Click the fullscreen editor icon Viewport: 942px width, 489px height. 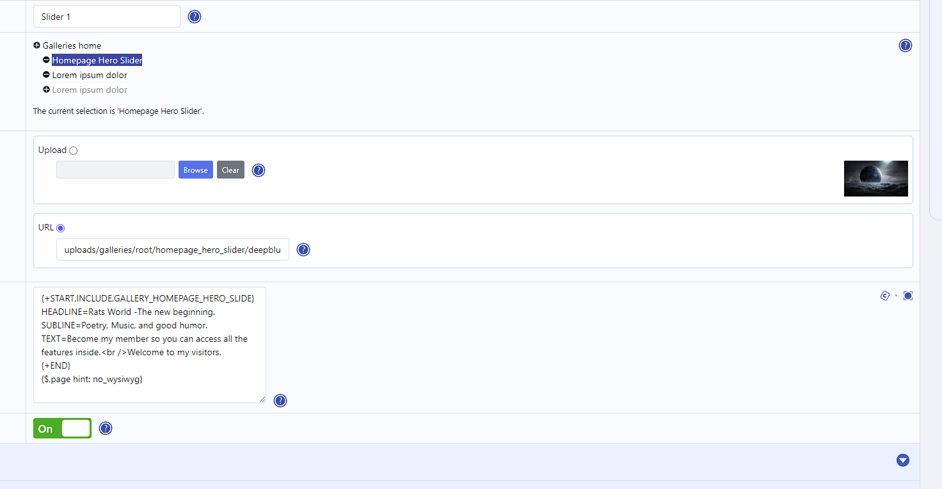pyautogui.click(x=907, y=296)
